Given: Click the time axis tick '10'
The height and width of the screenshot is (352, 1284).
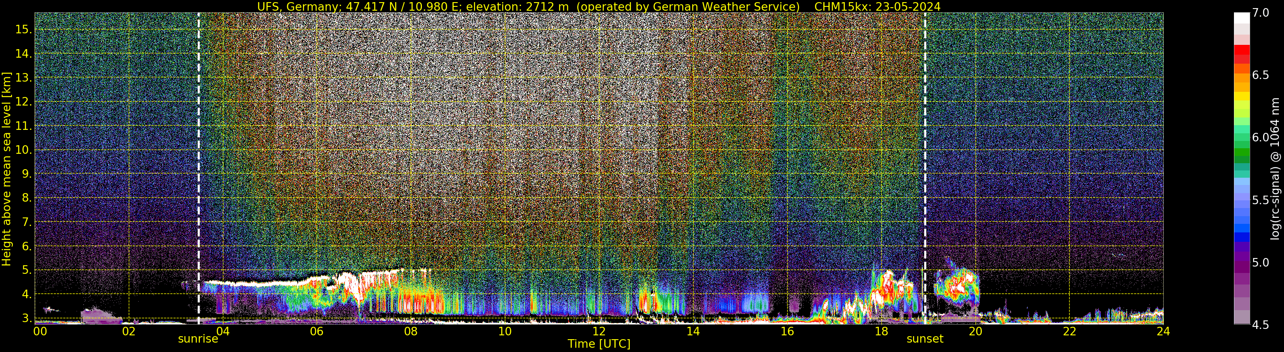Looking at the screenshot, I should pos(505,331).
